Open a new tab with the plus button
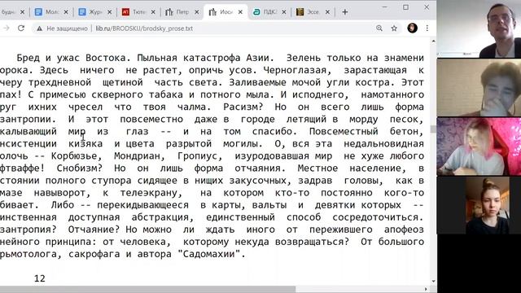Viewport: 521px width, 293px height. [345, 12]
